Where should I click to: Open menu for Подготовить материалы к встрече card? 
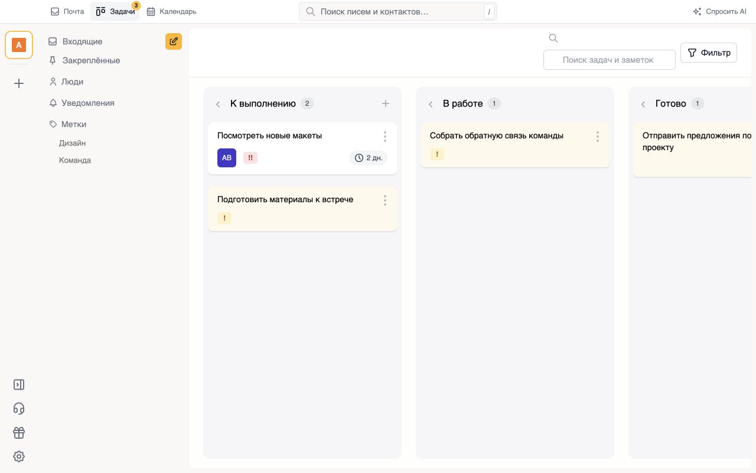385,200
